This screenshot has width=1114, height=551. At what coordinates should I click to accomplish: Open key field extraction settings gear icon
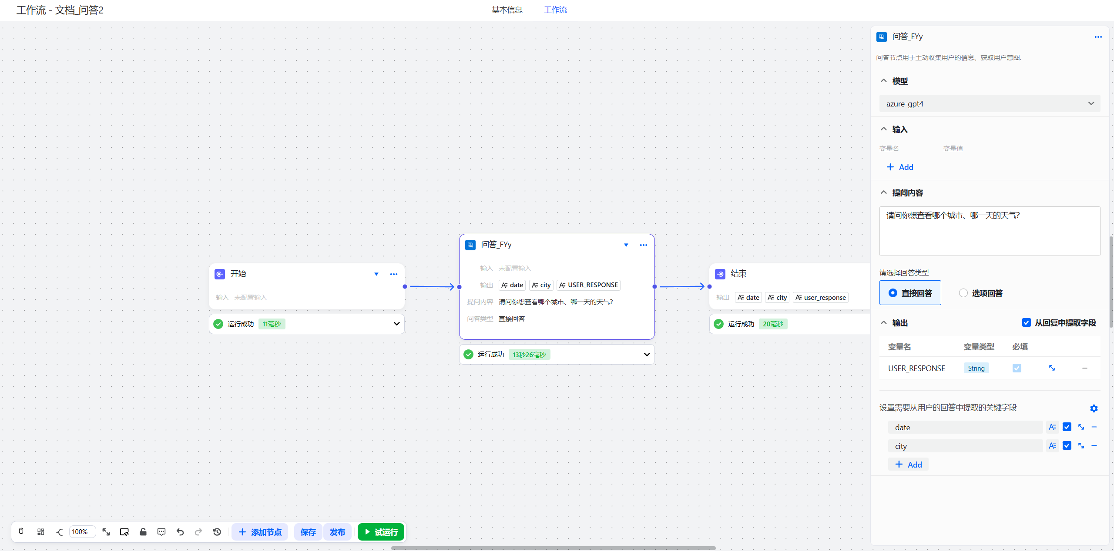(1094, 408)
